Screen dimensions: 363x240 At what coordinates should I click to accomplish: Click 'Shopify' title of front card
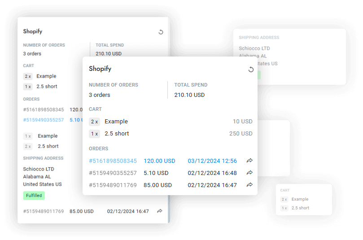coord(100,69)
